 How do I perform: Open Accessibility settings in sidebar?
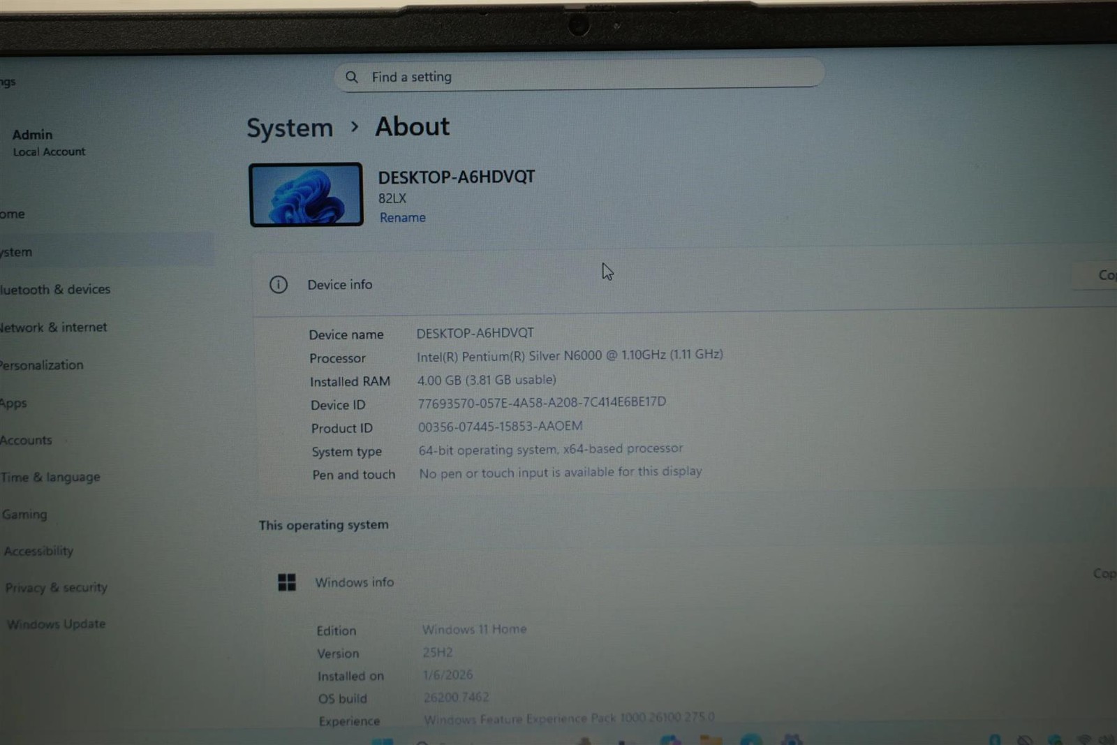click(x=38, y=551)
